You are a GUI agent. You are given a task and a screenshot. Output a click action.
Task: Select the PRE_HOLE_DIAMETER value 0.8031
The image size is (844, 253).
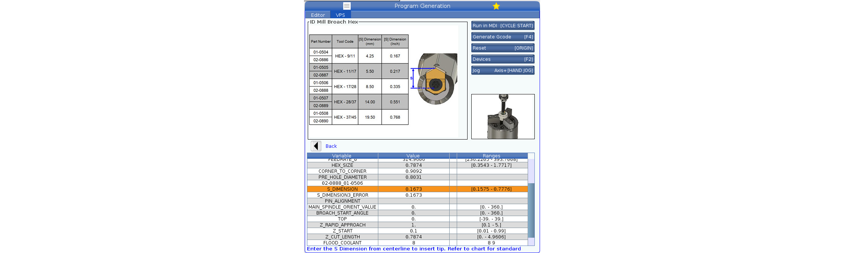(413, 177)
